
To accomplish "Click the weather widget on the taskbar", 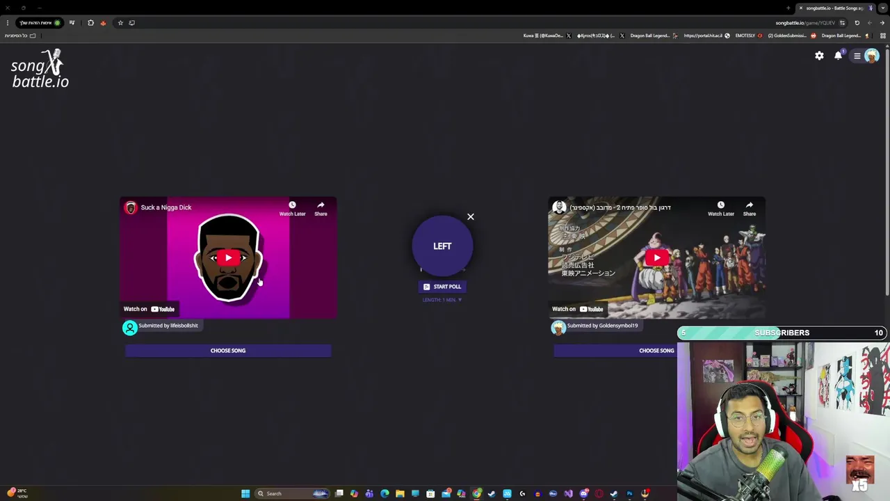I will tap(17, 493).
